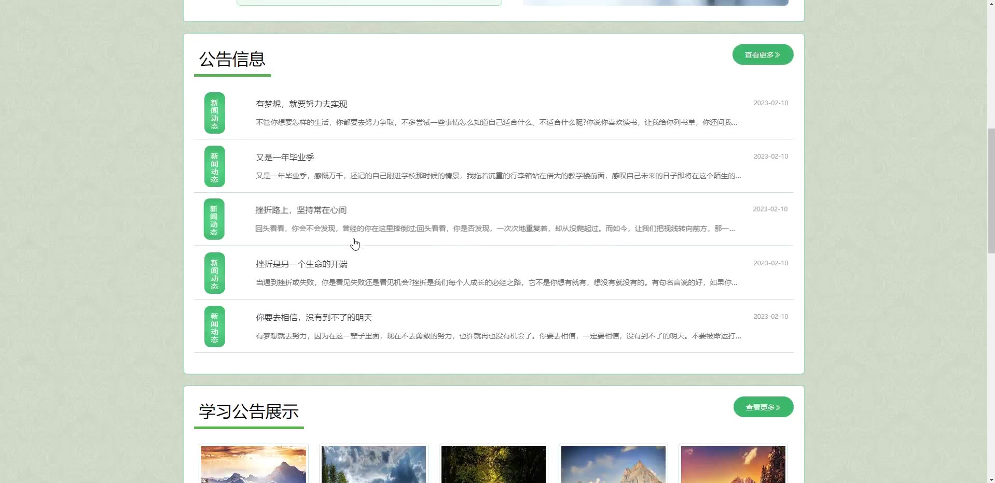Screen dimensions: 995x483
Task: Click the summary text starting 不管你想要怎样的生活
Action: point(496,122)
